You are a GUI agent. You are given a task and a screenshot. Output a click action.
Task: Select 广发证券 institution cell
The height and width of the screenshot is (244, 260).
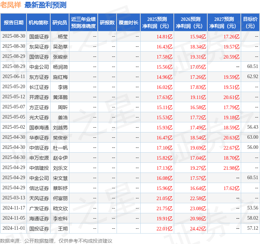(x=39, y=208)
